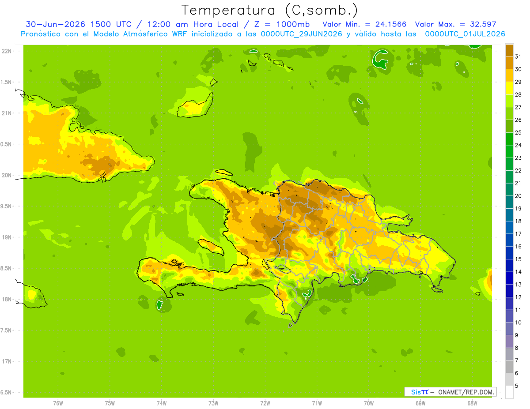Viewport: 530px width, 409px height.
Task: Click the '18N' latitude axis label
Action: tap(6, 299)
